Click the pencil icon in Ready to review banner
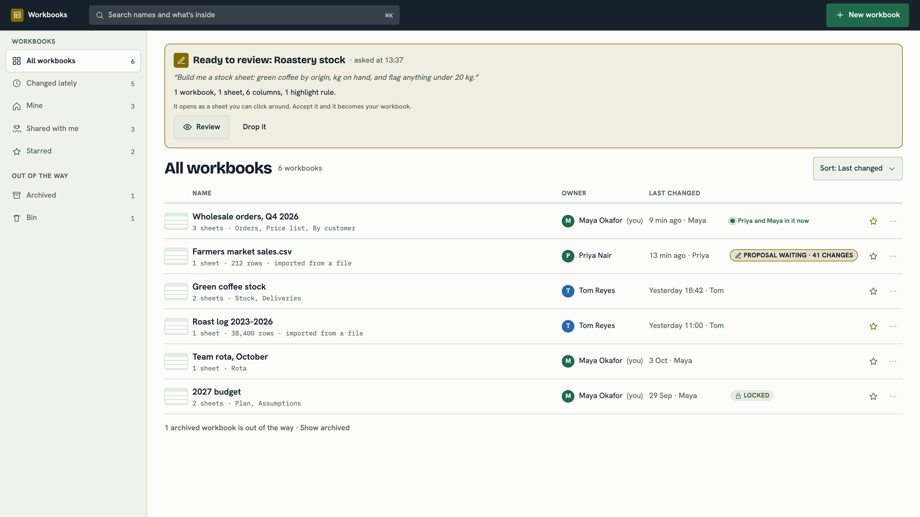This screenshot has height=517, width=920. point(181,60)
